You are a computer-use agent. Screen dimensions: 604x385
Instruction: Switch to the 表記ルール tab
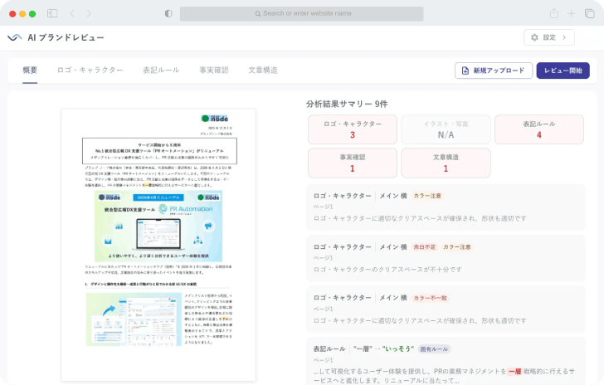pos(161,71)
